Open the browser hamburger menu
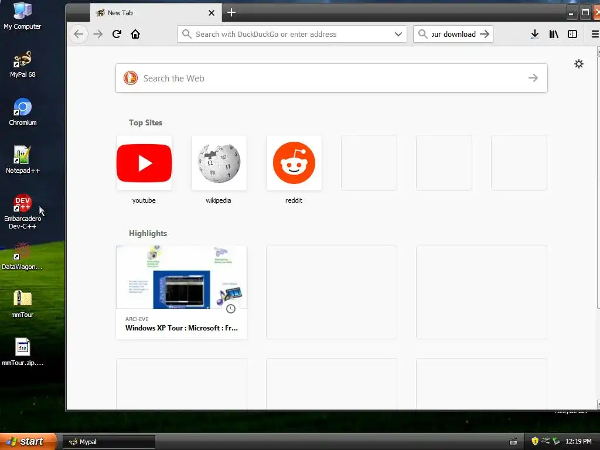This screenshot has height=450, width=600. pyautogui.click(x=595, y=34)
